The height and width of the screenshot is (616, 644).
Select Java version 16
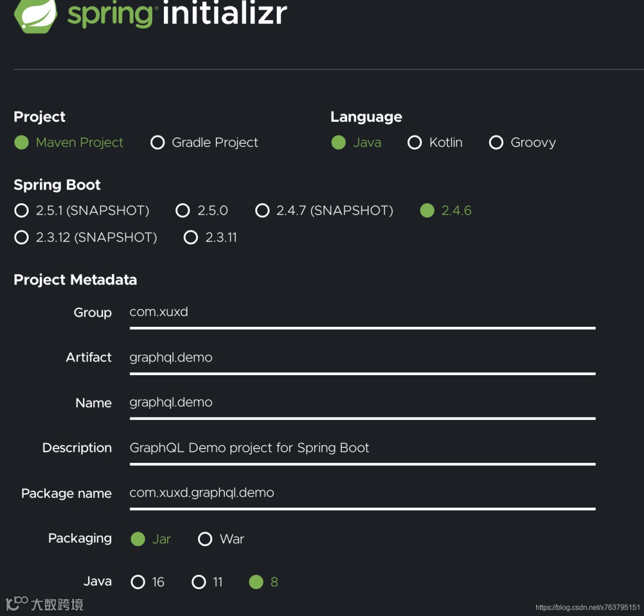138,582
